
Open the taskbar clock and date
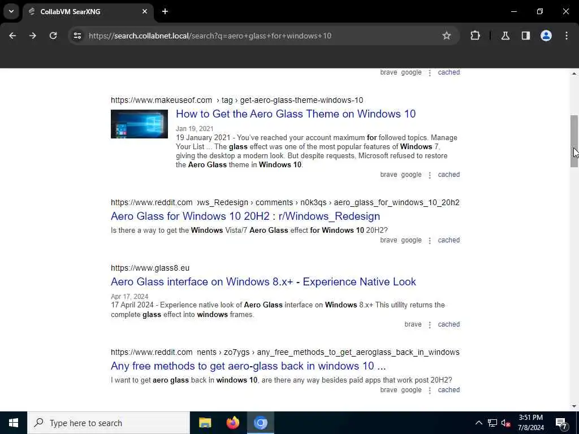(530, 423)
